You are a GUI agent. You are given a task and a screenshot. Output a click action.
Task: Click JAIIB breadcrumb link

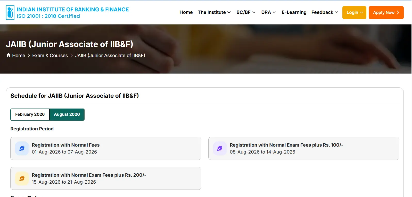click(x=110, y=56)
